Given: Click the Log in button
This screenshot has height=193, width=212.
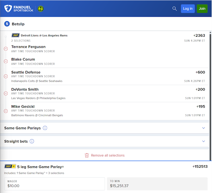Looking at the screenshot, I should (x=187, y=9).
